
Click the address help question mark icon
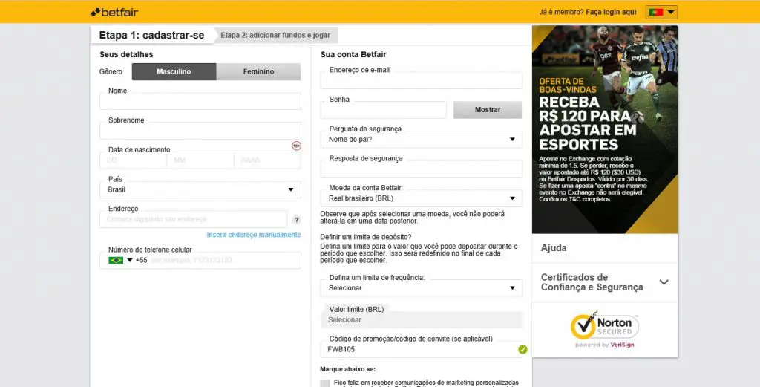point(297,220)
